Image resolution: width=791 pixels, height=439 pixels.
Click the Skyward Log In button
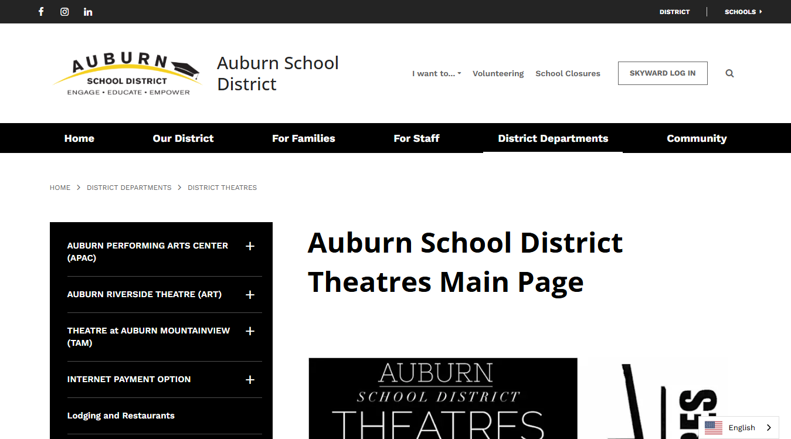pos(663,73)
